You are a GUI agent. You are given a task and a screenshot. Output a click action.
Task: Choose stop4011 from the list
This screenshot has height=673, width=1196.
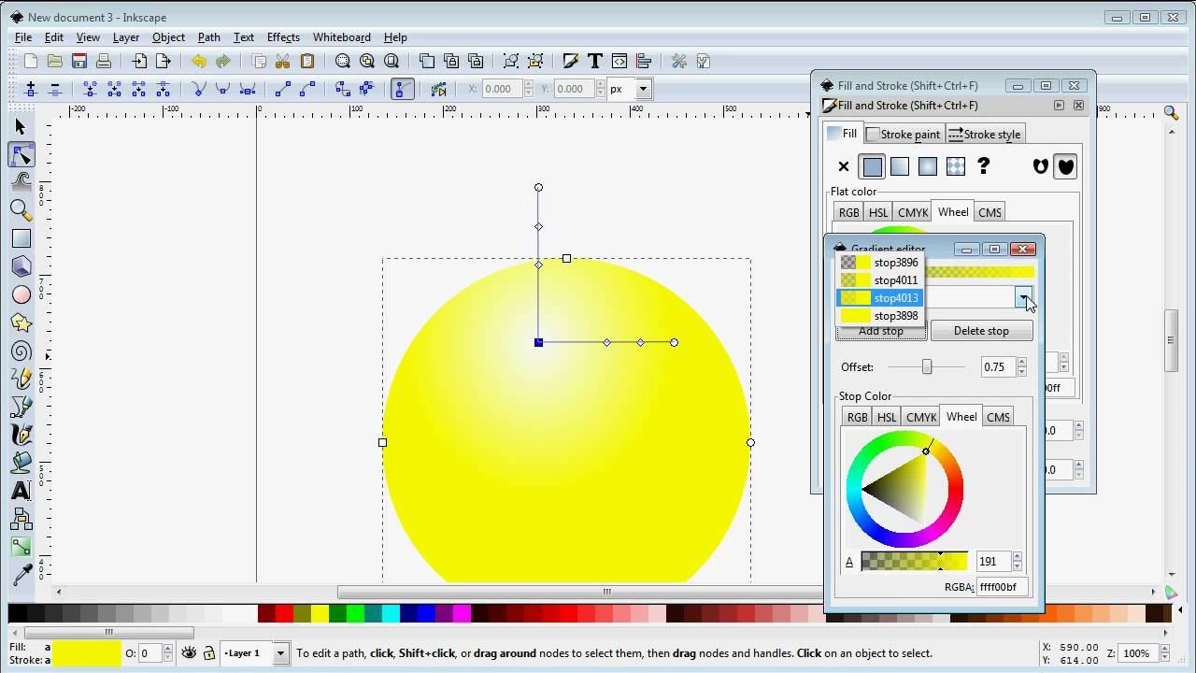(x=879, y=280)
